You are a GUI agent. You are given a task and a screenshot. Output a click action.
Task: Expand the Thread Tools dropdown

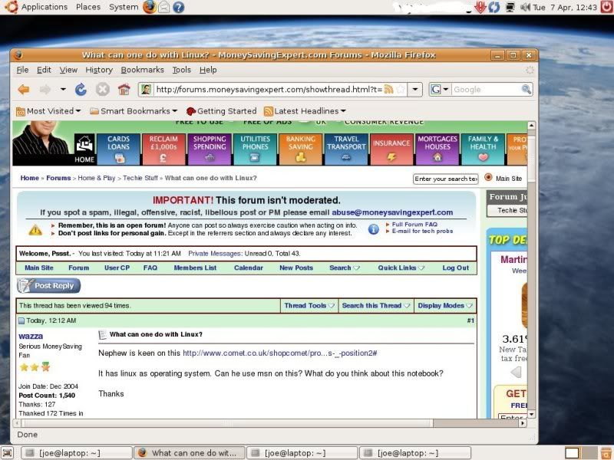[308, 305]
